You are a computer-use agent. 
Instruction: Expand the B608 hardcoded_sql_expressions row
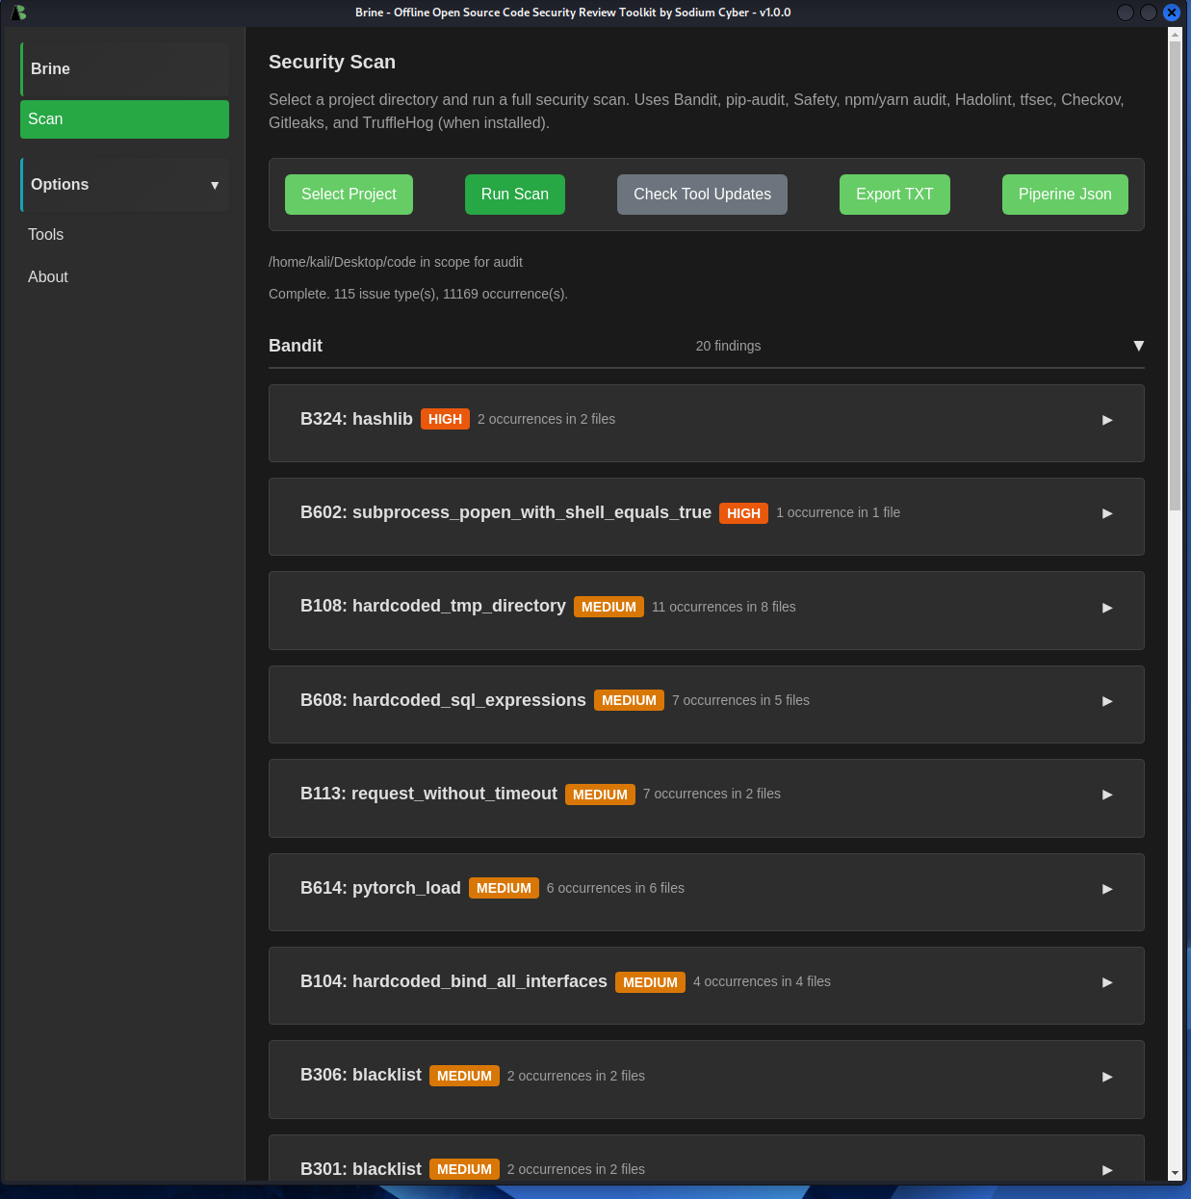coord(1106,701)
